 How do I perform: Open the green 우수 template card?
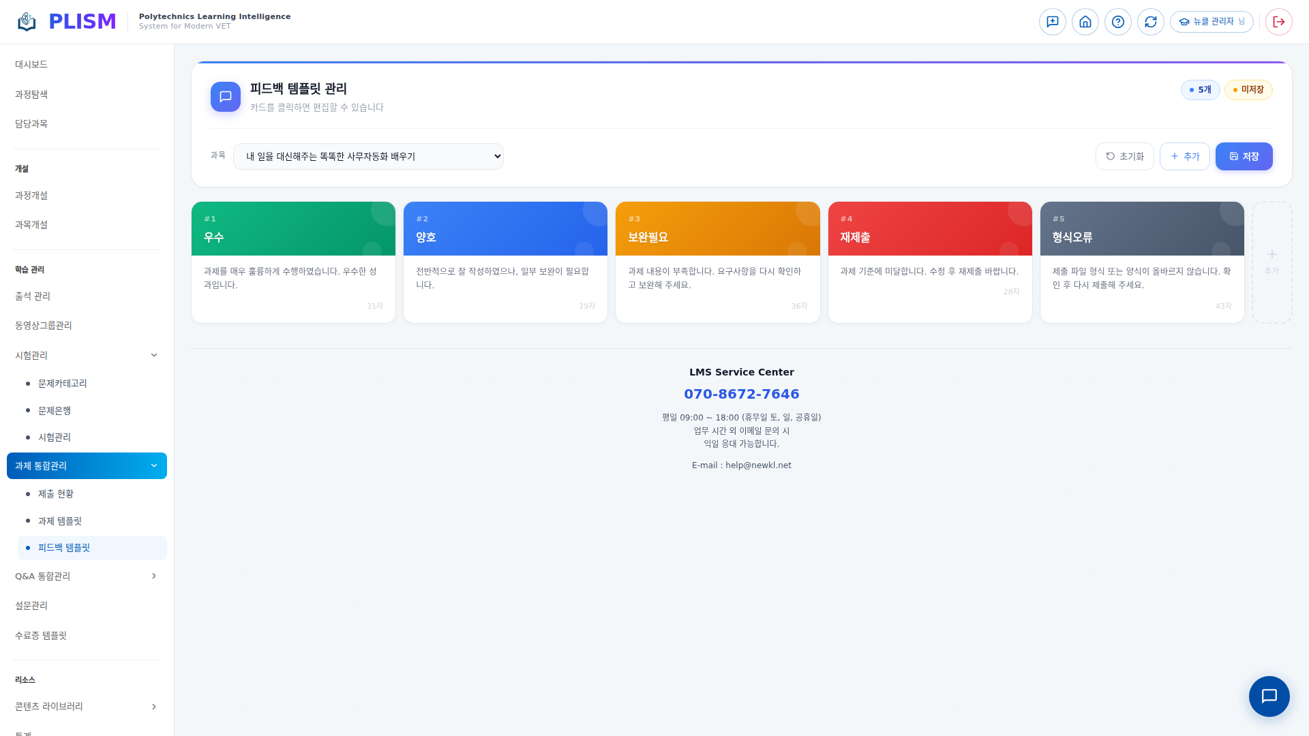click(x=293, y=262)
